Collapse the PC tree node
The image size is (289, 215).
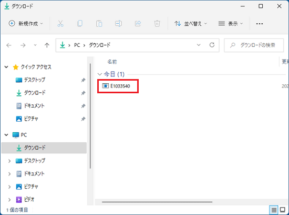coord(6,135)
